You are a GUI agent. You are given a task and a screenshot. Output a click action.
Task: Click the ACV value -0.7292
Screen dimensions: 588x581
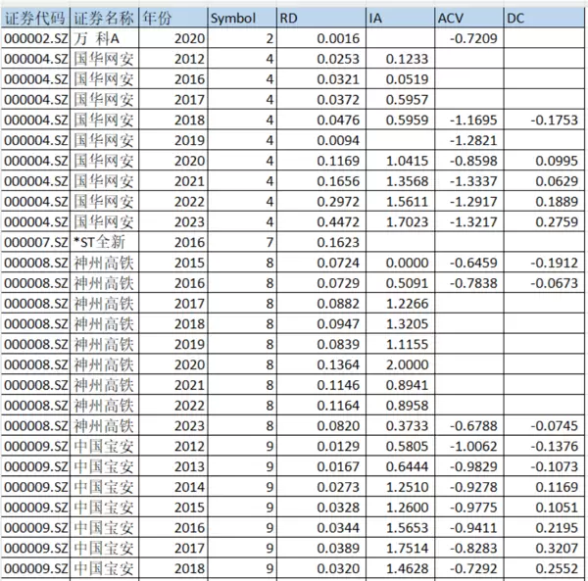click(x=475, y=568)
